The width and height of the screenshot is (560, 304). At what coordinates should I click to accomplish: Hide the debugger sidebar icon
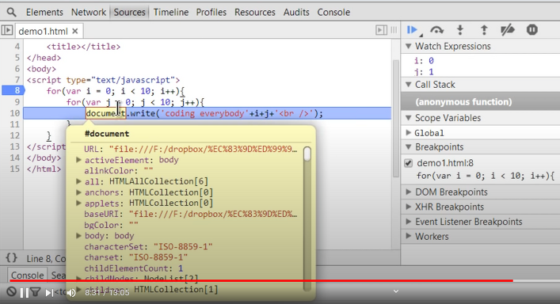(381, 30)
